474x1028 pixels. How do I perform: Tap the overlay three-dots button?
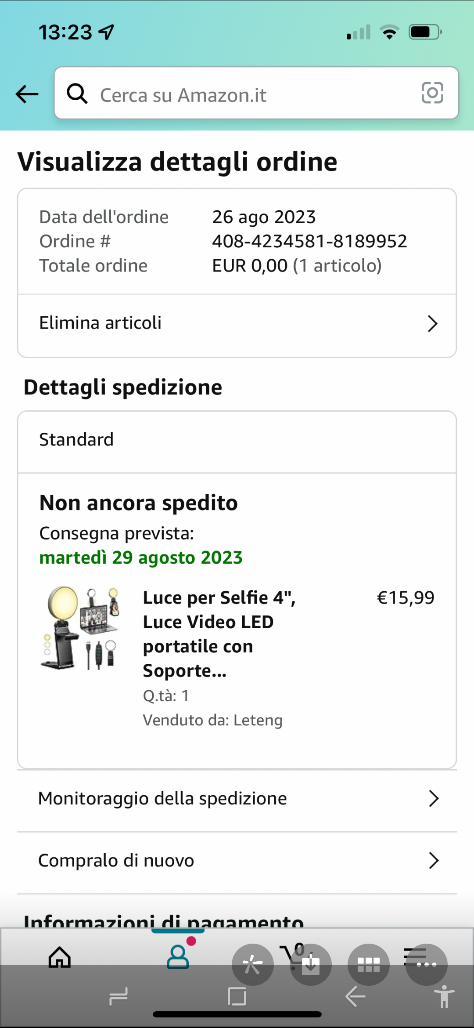[x=427, y=965]
